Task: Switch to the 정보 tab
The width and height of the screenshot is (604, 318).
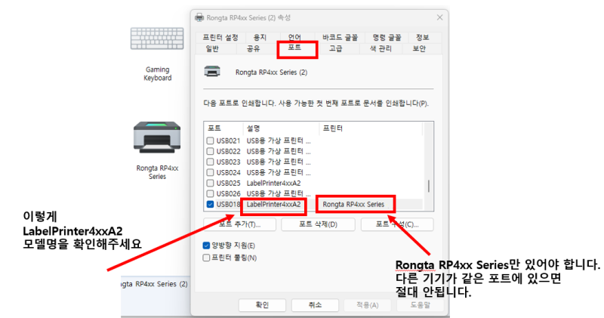Action: tap(422, 37)
